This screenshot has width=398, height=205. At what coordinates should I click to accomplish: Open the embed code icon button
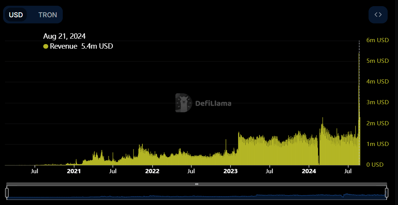click(378, 15)
